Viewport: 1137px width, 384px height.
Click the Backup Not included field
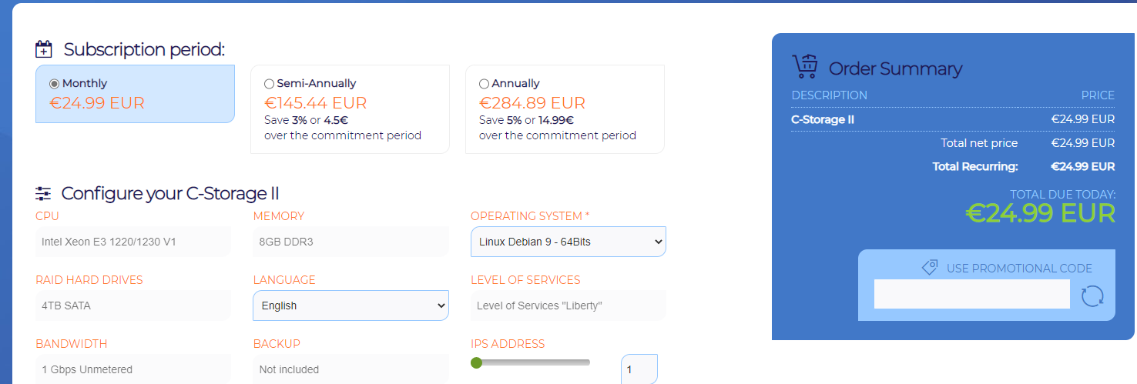(x=350, y=369)
